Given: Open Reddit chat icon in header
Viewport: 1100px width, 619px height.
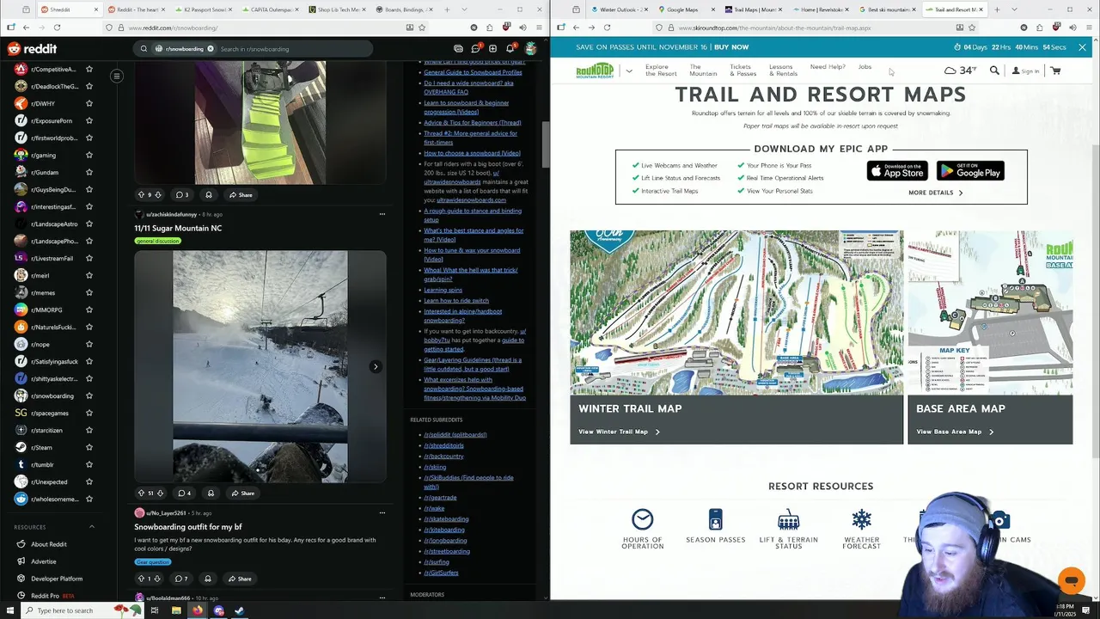Looking at the screenshot, I should click(475, 49).
